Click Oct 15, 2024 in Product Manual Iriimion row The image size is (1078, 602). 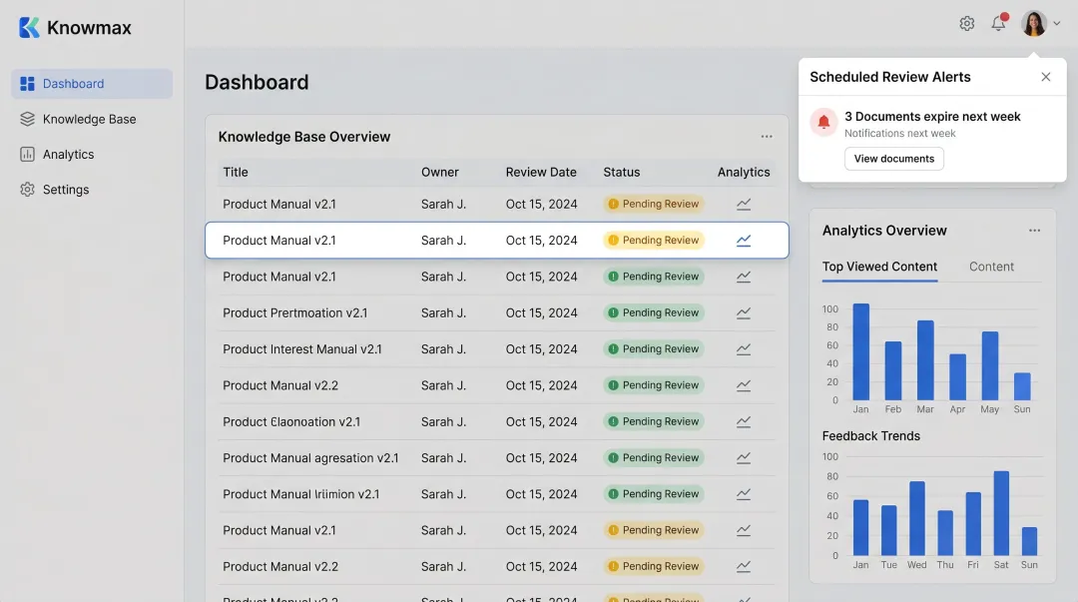coord(541,494)
